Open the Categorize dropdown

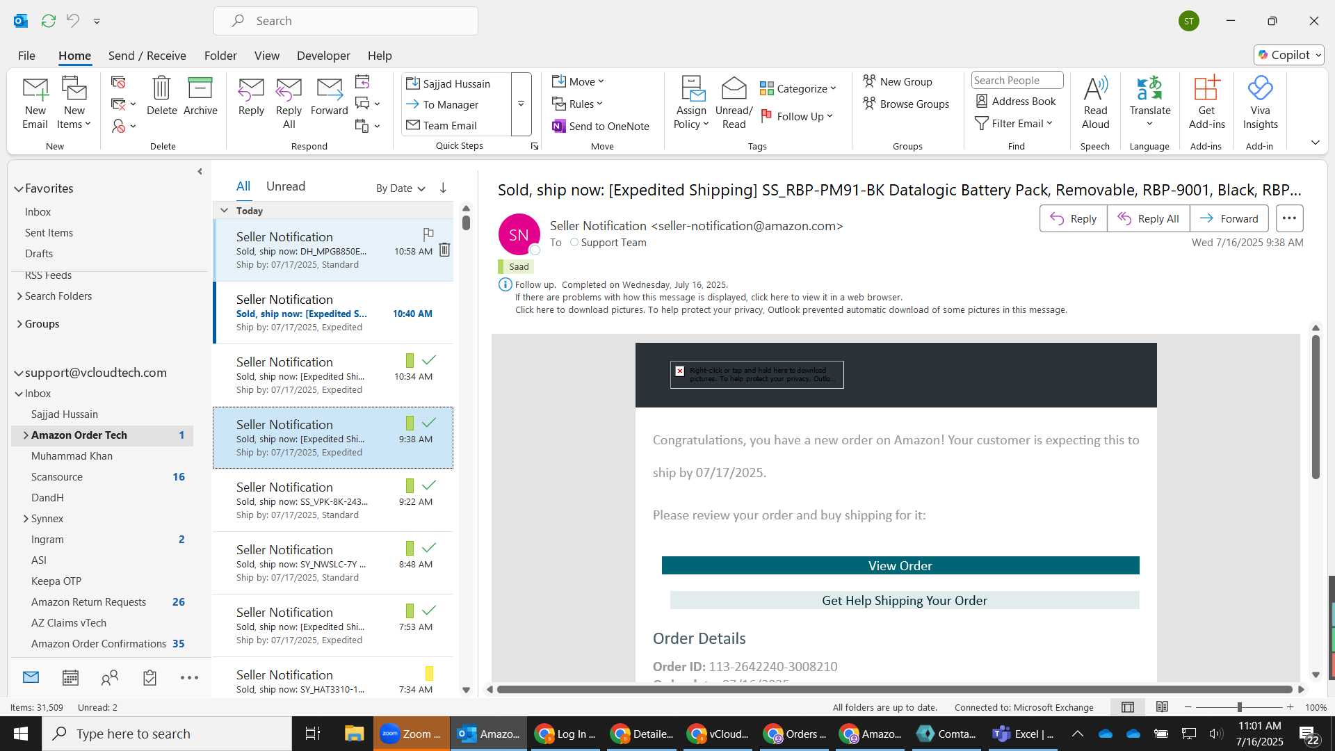(x=798, y=88)
